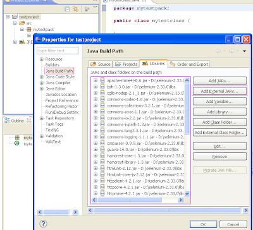Click the JAR list vertical scrollbar up arrow
253x230 pixels.
click(x=187, y=80)
